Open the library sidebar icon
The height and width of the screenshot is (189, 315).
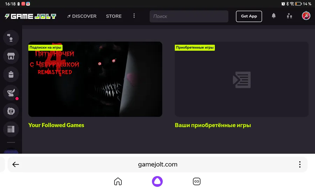pyautogui.click(x=11, y=129)
